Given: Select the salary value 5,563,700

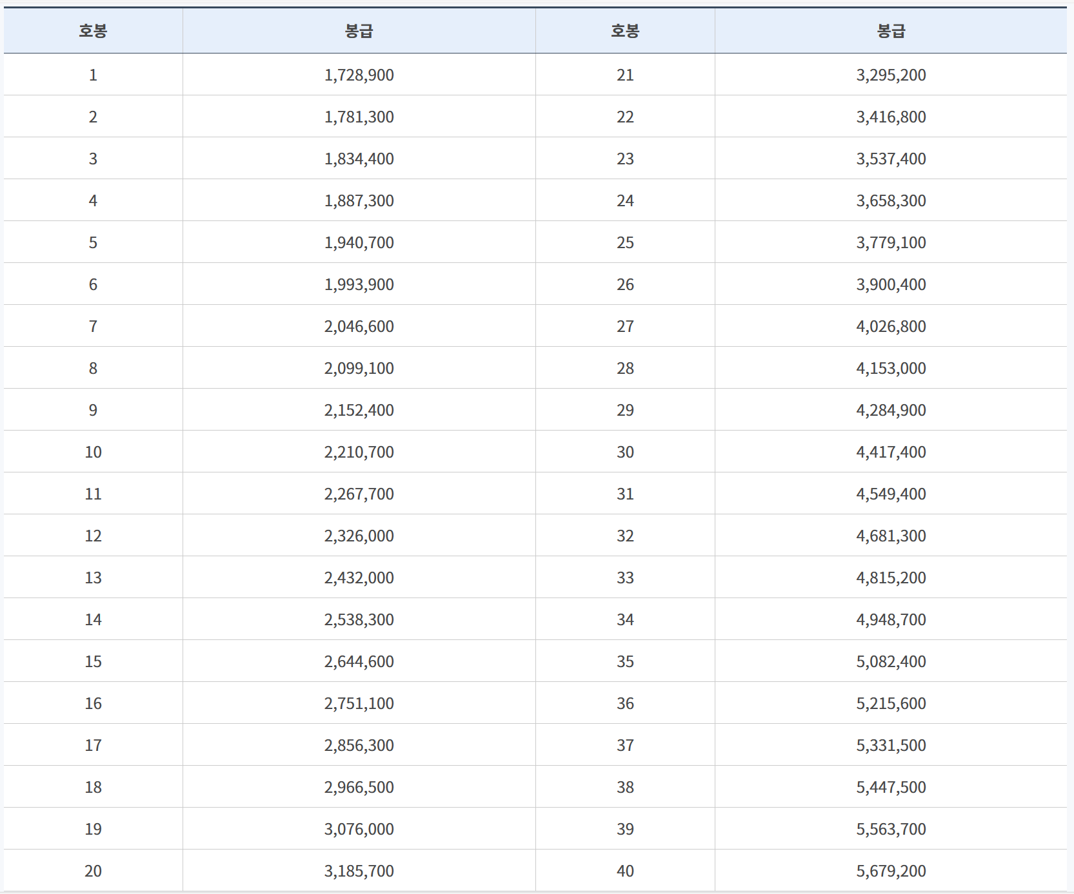Looking at the screenshot, I should (x=891, y=829).
